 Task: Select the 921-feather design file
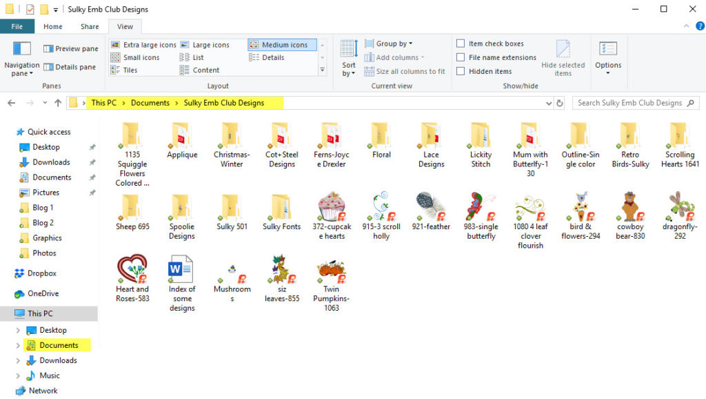pos(431,211)
